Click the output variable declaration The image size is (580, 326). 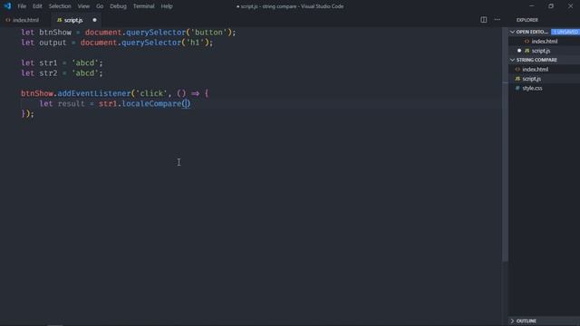(x=53, y=43)
